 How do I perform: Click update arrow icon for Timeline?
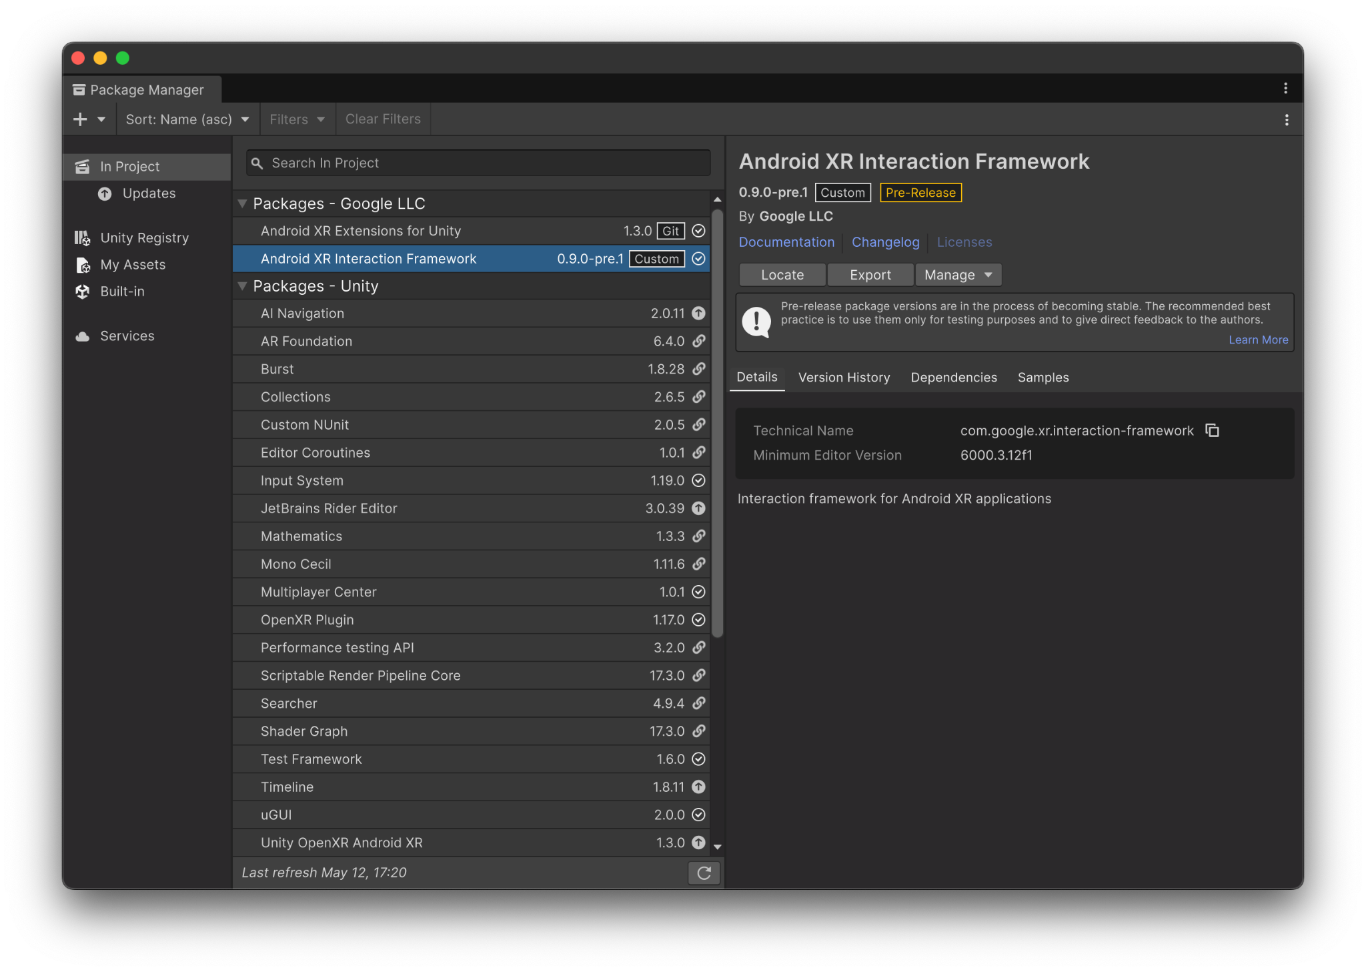(x=698, y=787)
